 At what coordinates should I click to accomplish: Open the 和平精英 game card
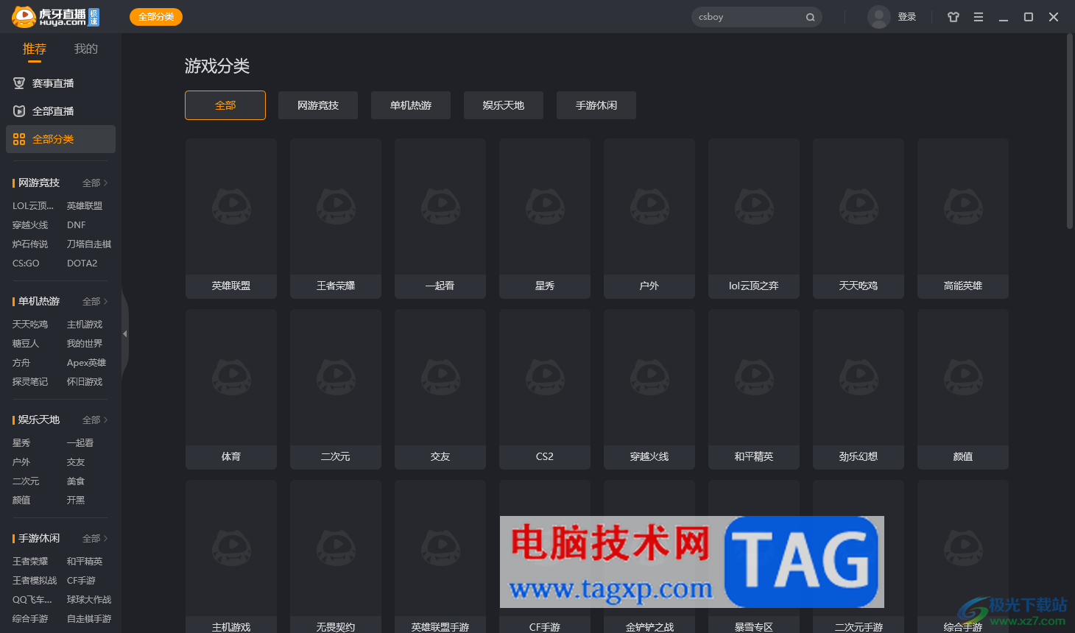click(x=754, y=389)
